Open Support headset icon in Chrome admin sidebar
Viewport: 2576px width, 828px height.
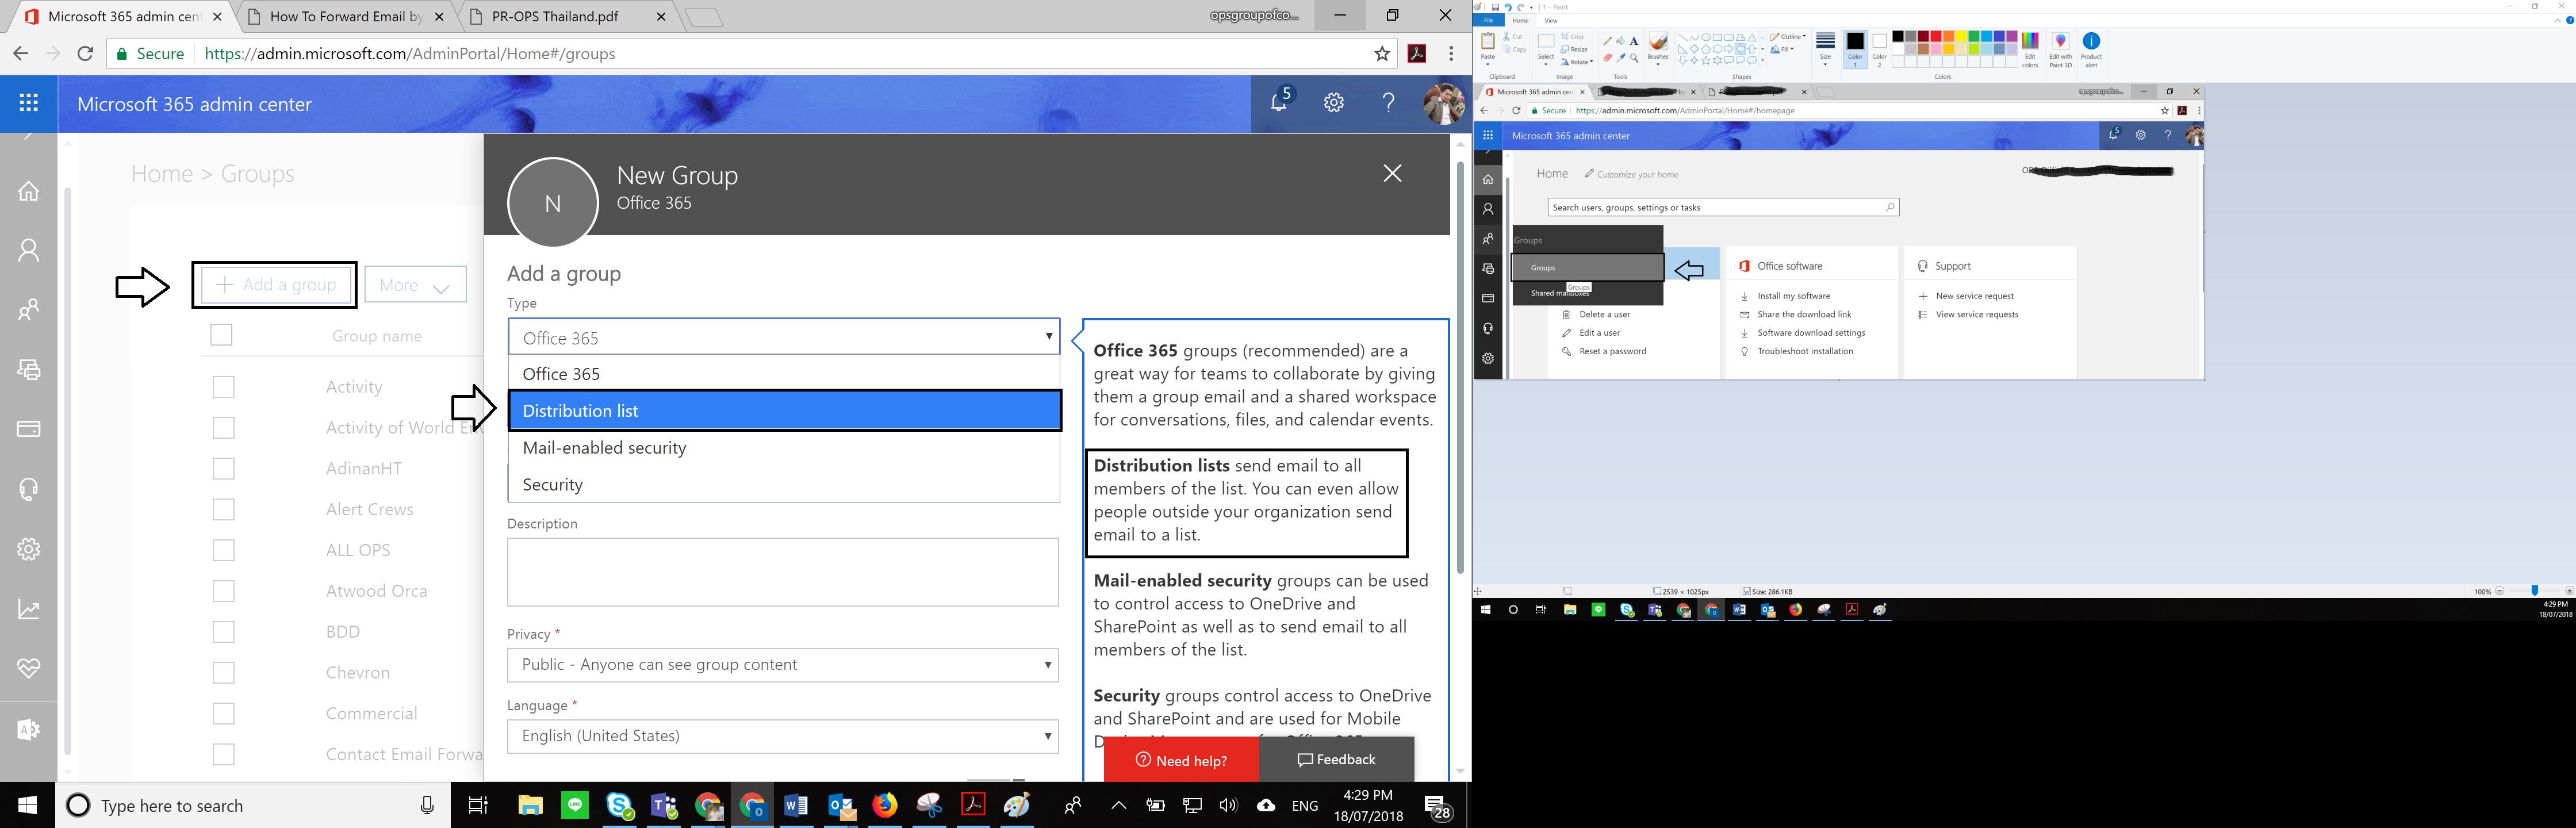click(29, 489)
